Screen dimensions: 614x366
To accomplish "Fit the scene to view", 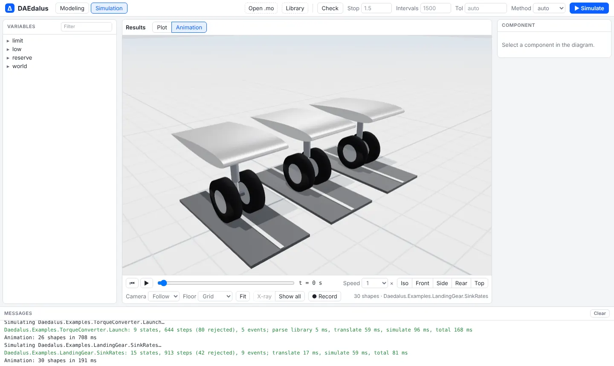I will coord(243,296).
